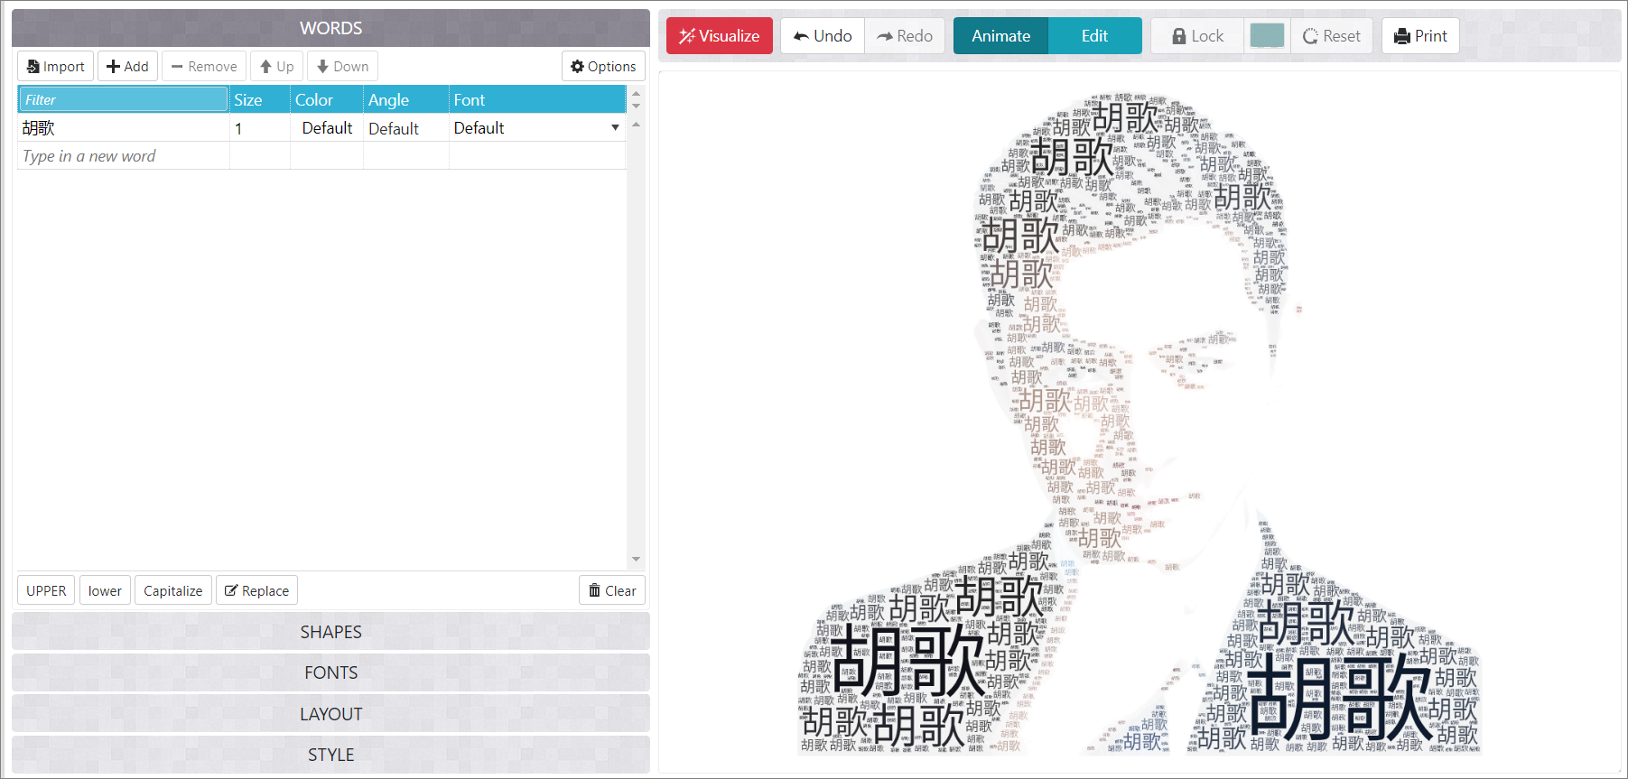The image size is (1628, 779).
Task: Expand the FONTS panel
Action: 330,672
